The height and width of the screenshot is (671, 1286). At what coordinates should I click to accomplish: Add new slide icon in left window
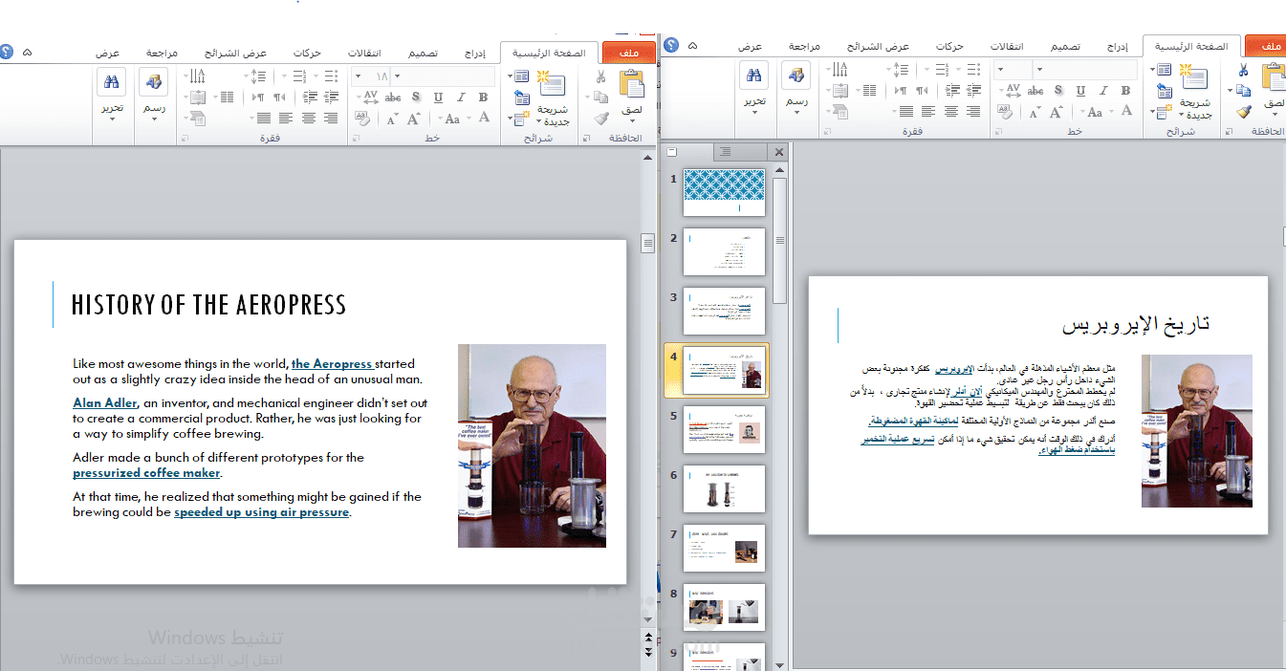[553, 83]
